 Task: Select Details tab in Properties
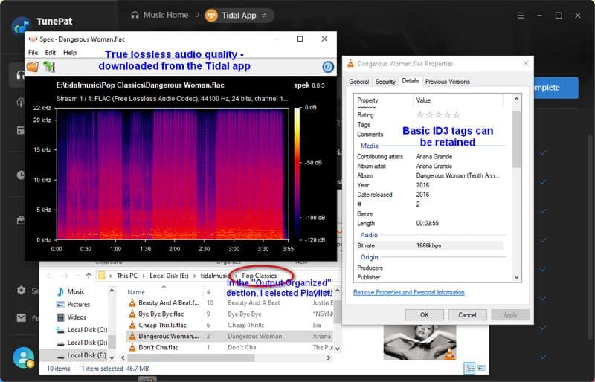point(411,81)
